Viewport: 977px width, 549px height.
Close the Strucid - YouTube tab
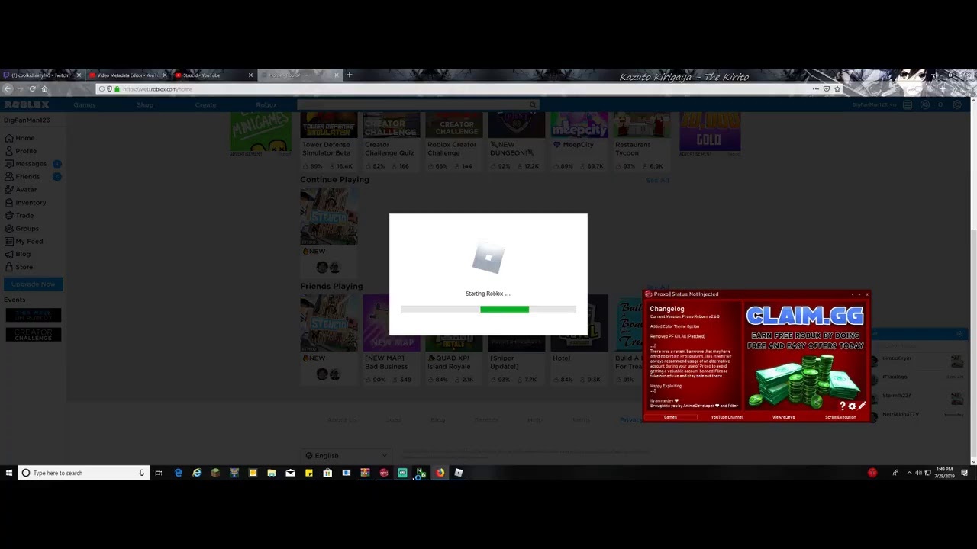pos(250,75)
